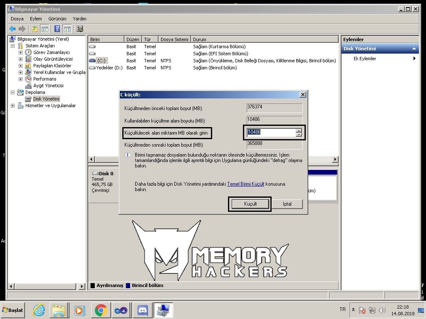Viewport: 426px width, 319px height.
Task: Click the network tray icon
Action: point(372,310)
